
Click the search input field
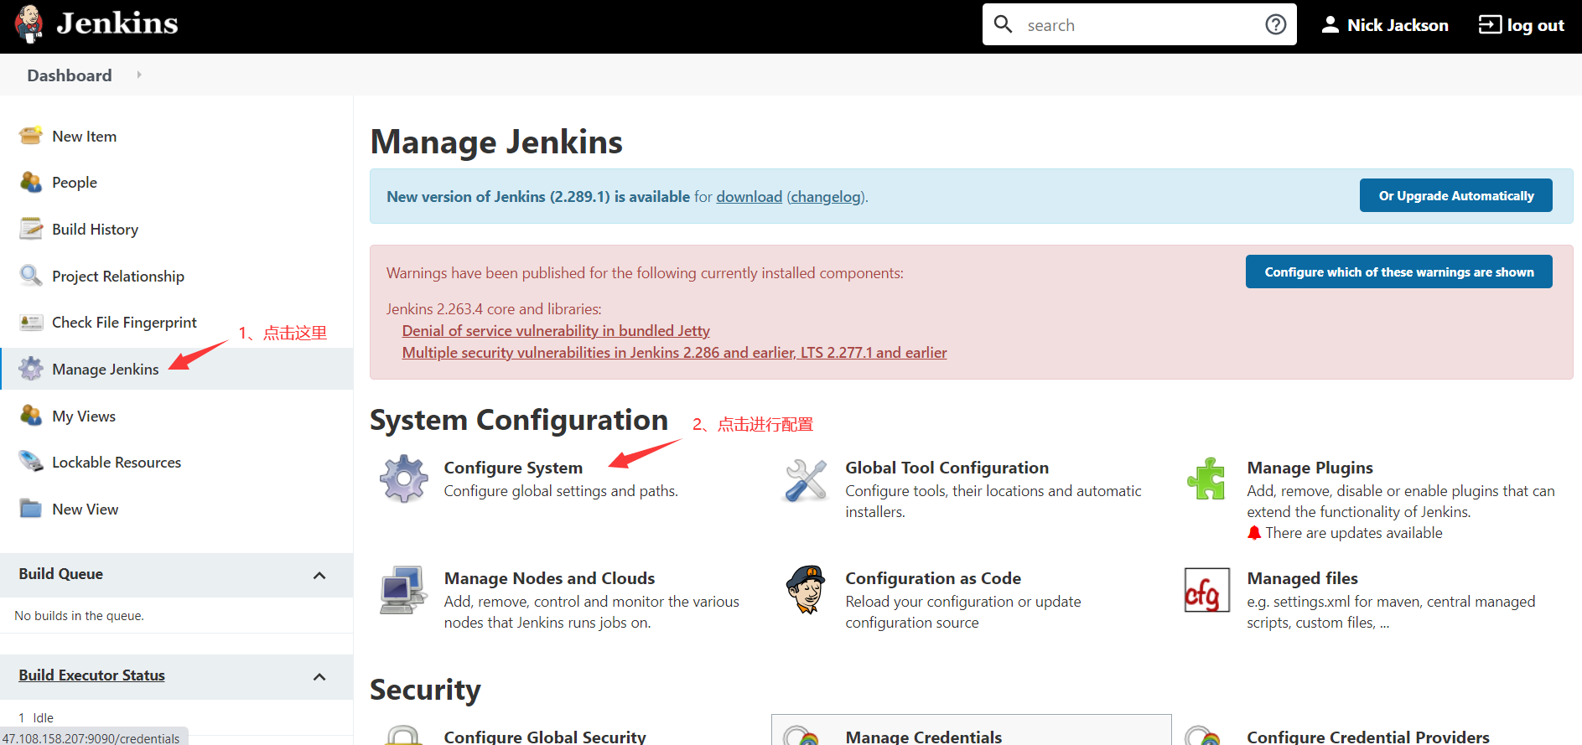coord(1139,24)
